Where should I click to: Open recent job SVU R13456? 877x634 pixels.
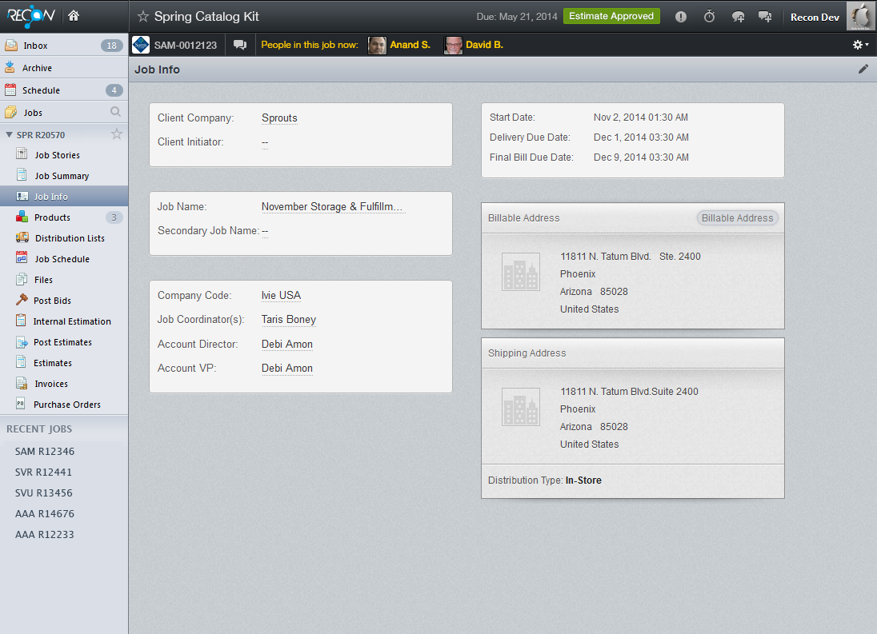click(44, 492)
